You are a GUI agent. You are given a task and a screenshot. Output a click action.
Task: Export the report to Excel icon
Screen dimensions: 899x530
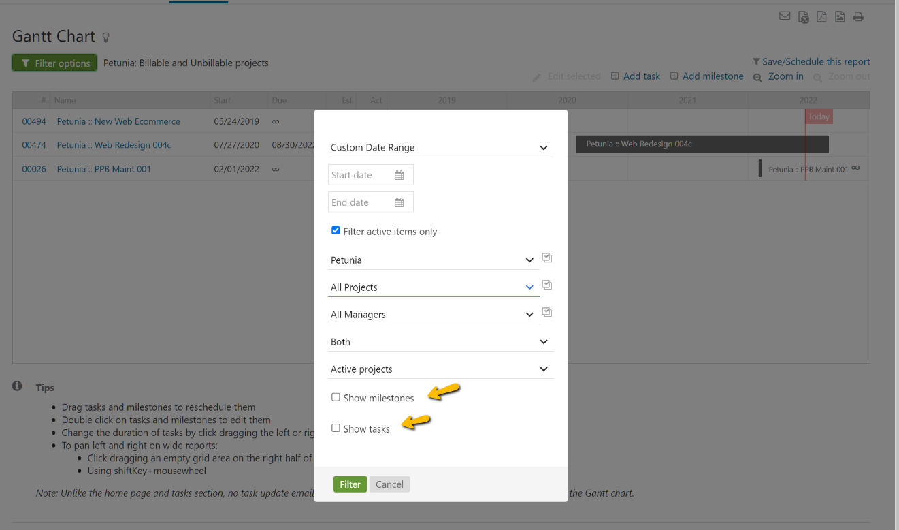804,17
